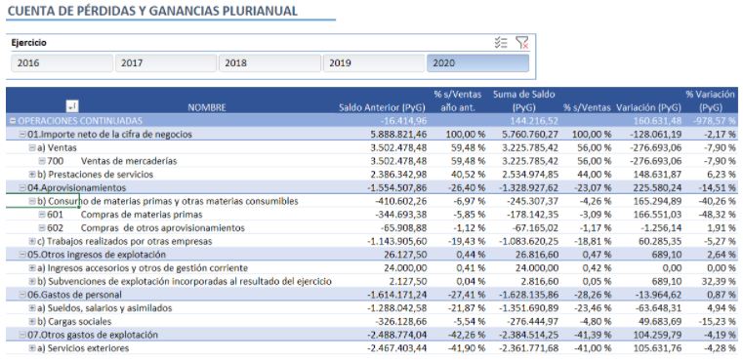Viewport: 743px width, 361px height.
Task: Toggle multi-select in Ejercicio slicer
Action: point(501,43)
